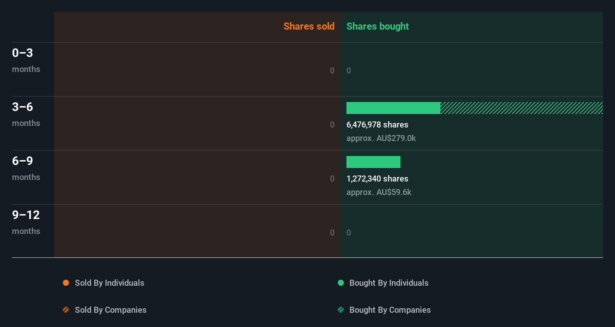Click the shares bought zero in 0–3 months row
615x327 pixels.
(349, 70)
